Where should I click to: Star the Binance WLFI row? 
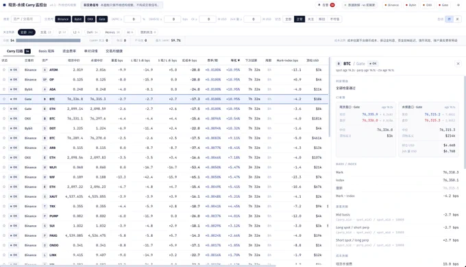(4, 167)
